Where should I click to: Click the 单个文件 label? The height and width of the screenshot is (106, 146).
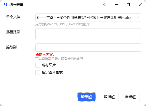pos(13,17)
